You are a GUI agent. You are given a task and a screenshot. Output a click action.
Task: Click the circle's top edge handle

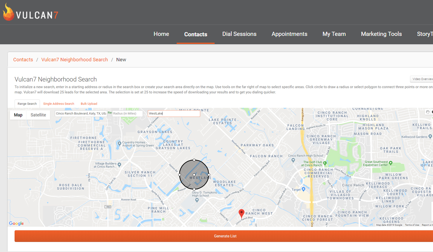pos(194,160)
